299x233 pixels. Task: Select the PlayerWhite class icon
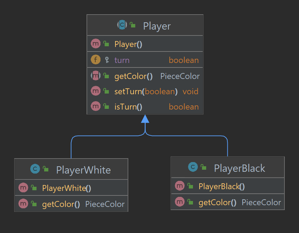tap(35, 169)
